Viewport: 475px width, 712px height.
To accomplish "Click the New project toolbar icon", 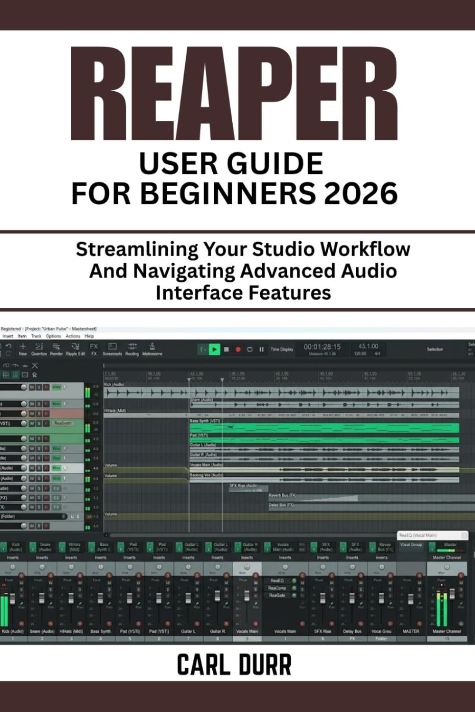I will (x=22, y=349).
